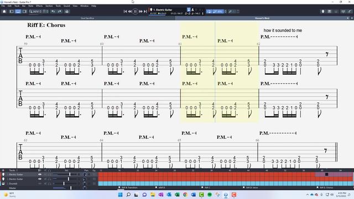Click the Riff E: Chorus heading
The height and width of the screenshot is (199, 354).
pos(46,25)
